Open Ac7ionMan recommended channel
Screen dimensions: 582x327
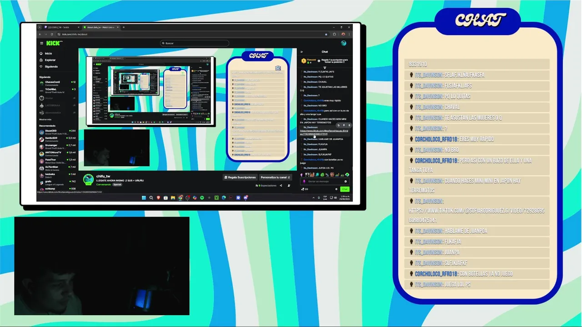[57, 168]
